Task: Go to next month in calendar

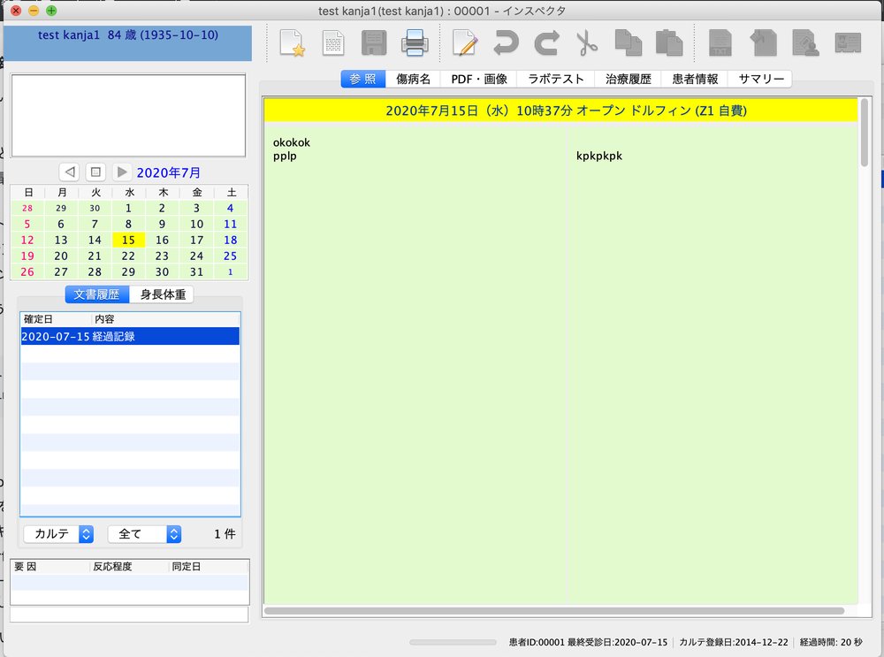Action: (121, 172)
